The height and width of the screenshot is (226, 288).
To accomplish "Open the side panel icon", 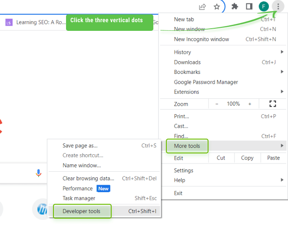I will [x=249, y=7].
